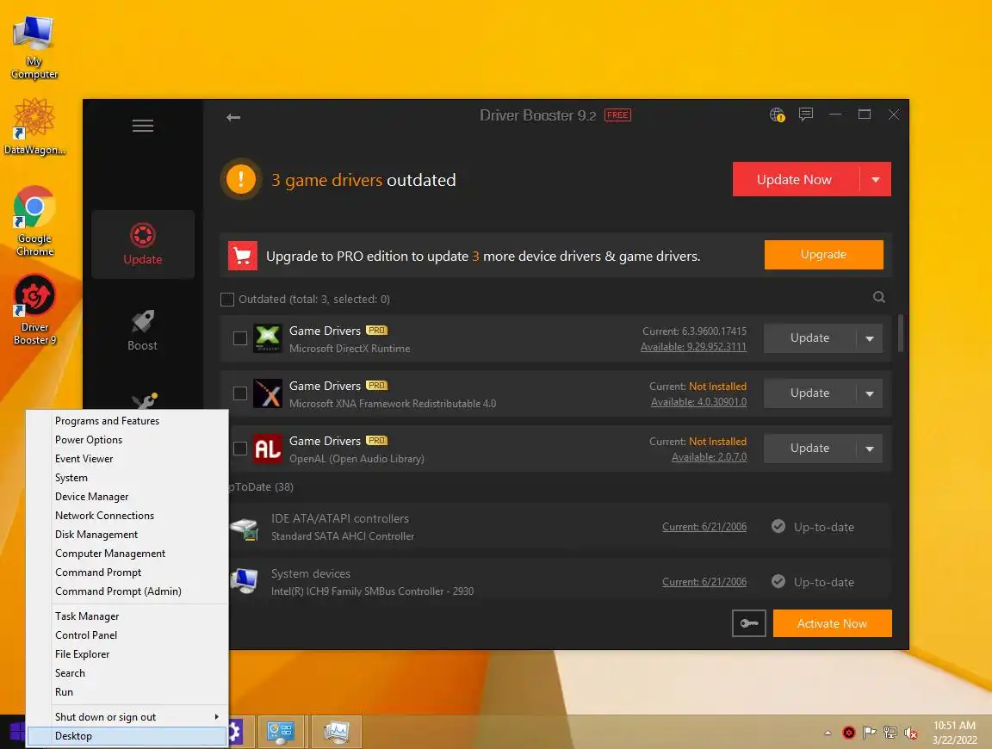992x749 pixels.
Task: Click the Activate Now button
Action: click(832, 623)
